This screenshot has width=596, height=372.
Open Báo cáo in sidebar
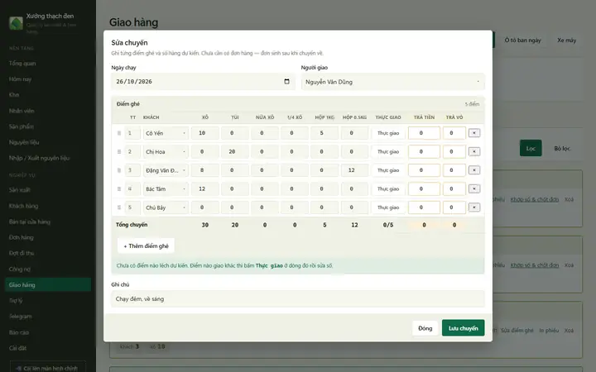tap(48, 332)
